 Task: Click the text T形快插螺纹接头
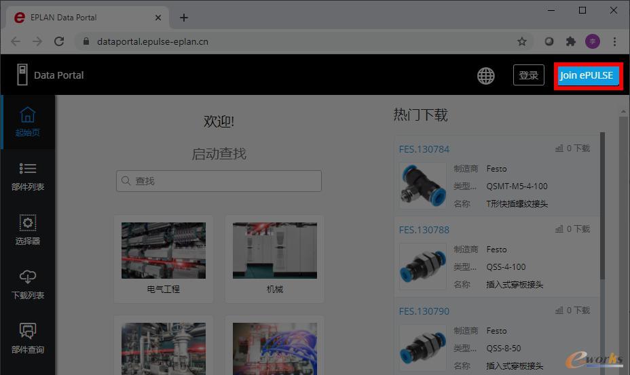[x=517, y=204]
